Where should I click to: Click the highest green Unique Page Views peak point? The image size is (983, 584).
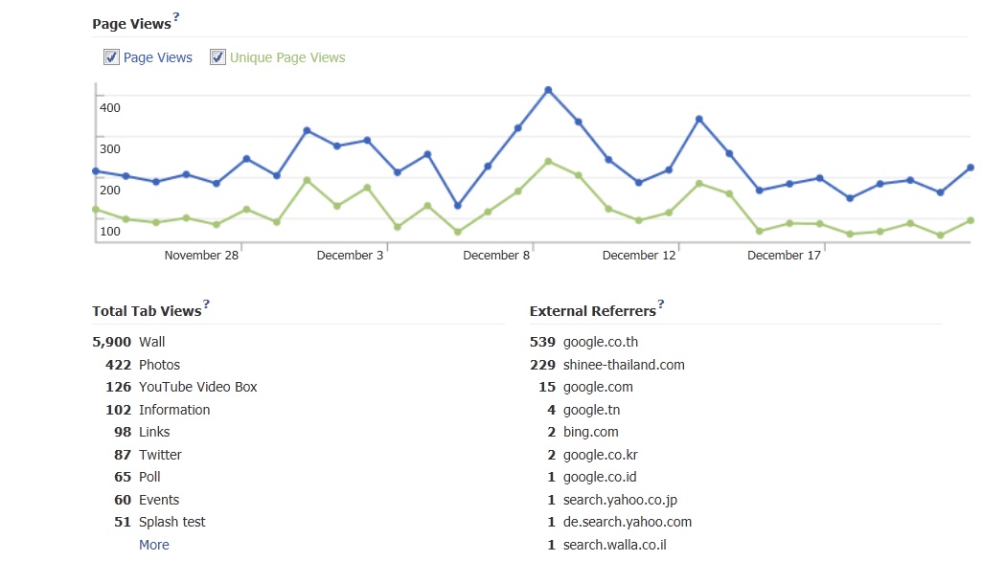pyautogui.click(x=548, y=161)
